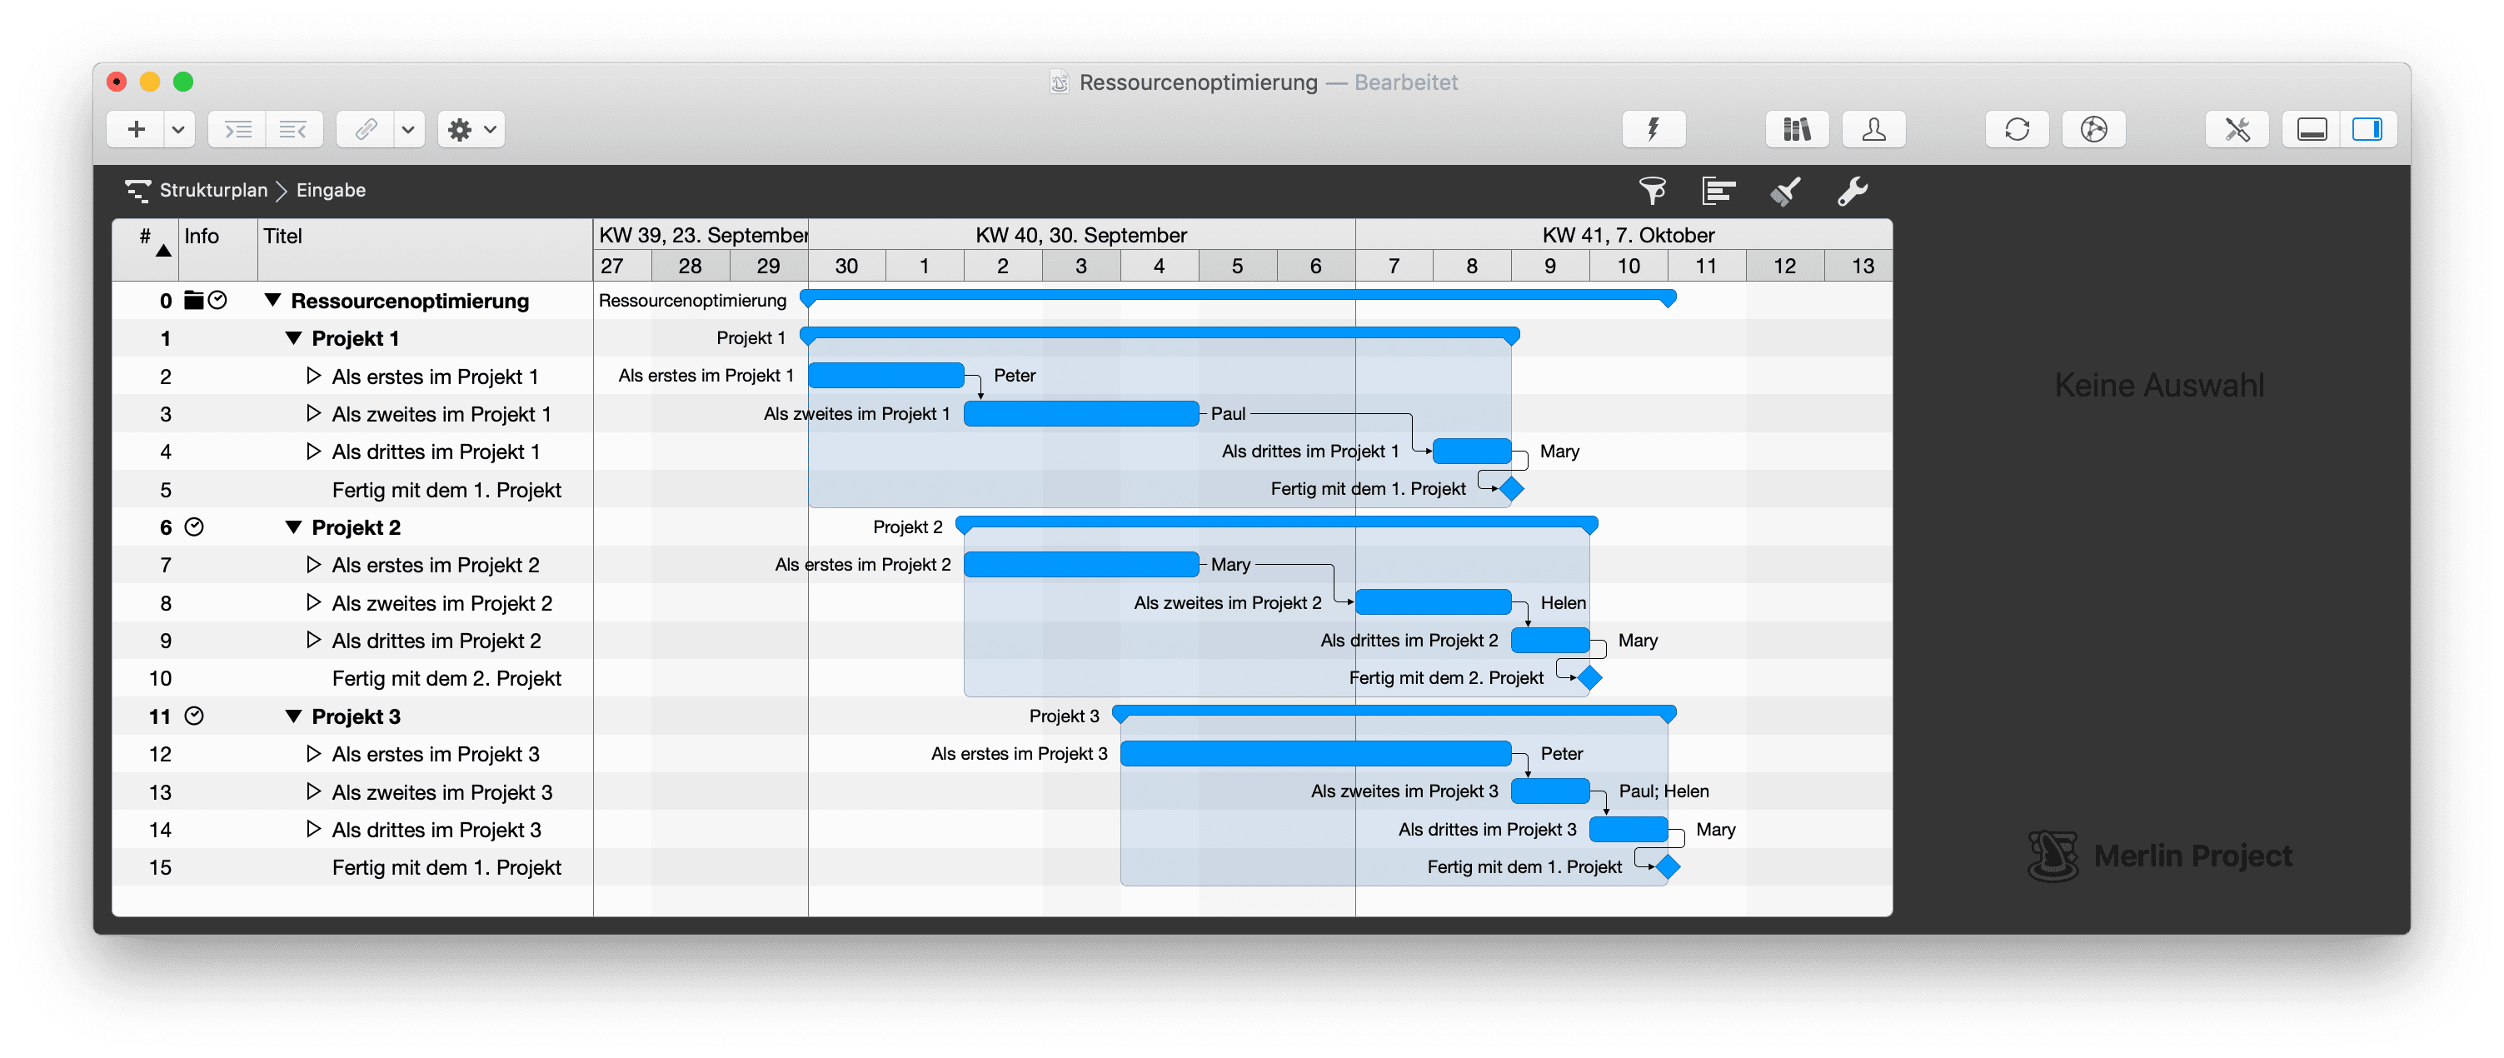Screen dimensions: 2504x1058
Task: Click 'Fertig mit dem 2. Projekt' milestone diamond
Action: pyautogui.click(x=1589, y=678)
